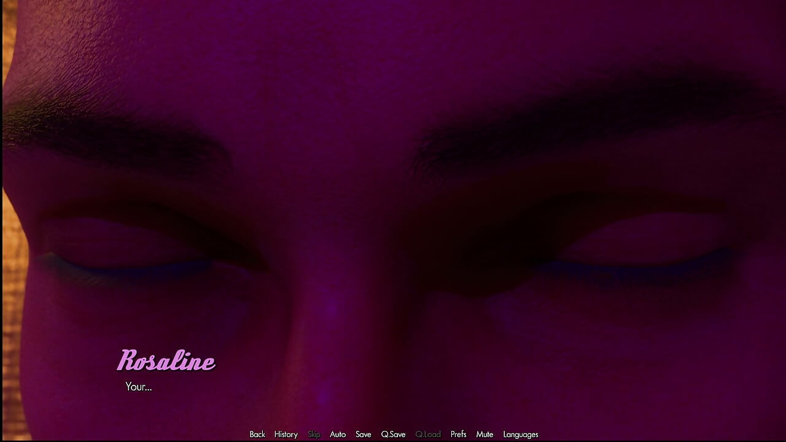Click the speaker name Rosaline
The height and width of the screenshot is (442, 786).
[x=166, y=360]
